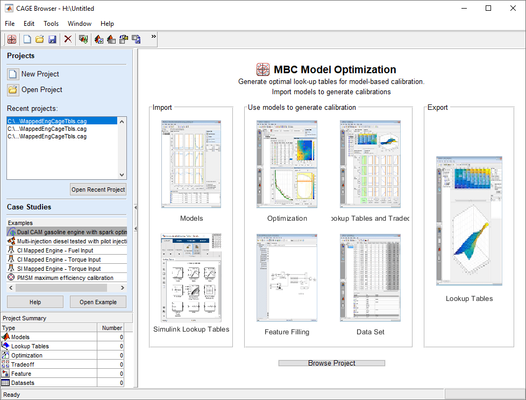This screenshot has width=526, height=400.
Task: Open the Models import thumbnail
Action: click(x=191, y=164)
